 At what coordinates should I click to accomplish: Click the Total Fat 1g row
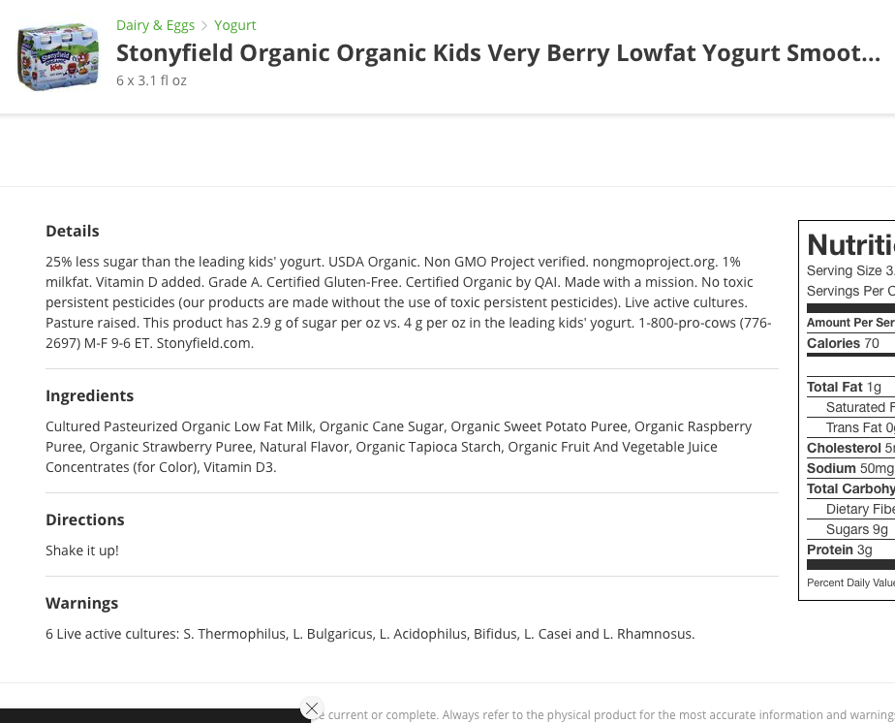pyautogui.click(x=850, y=388)
